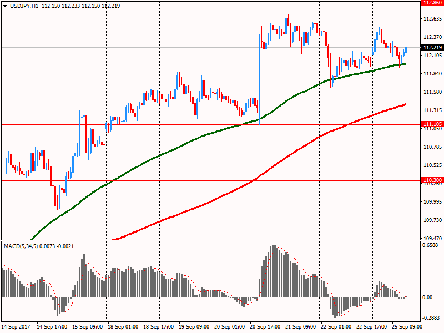Click the 109.730 price scale value

432,220
